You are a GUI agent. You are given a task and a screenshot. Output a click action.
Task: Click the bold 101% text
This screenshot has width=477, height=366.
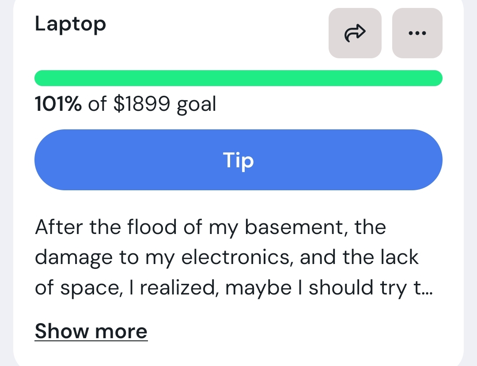pos(58,104)
